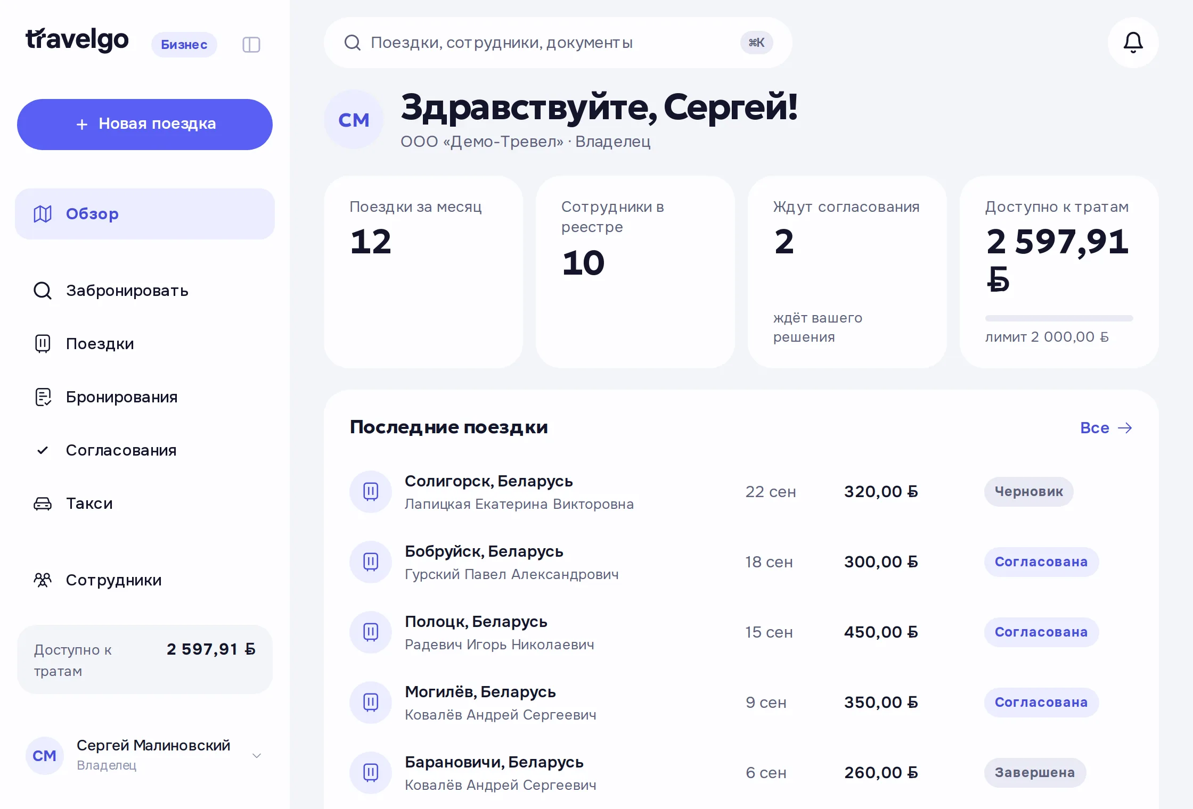Click amount 350,00 of Могилёв trip
Image resolution: width=1193 pixels, height=809 pixels.
click(x=881, y=703)
